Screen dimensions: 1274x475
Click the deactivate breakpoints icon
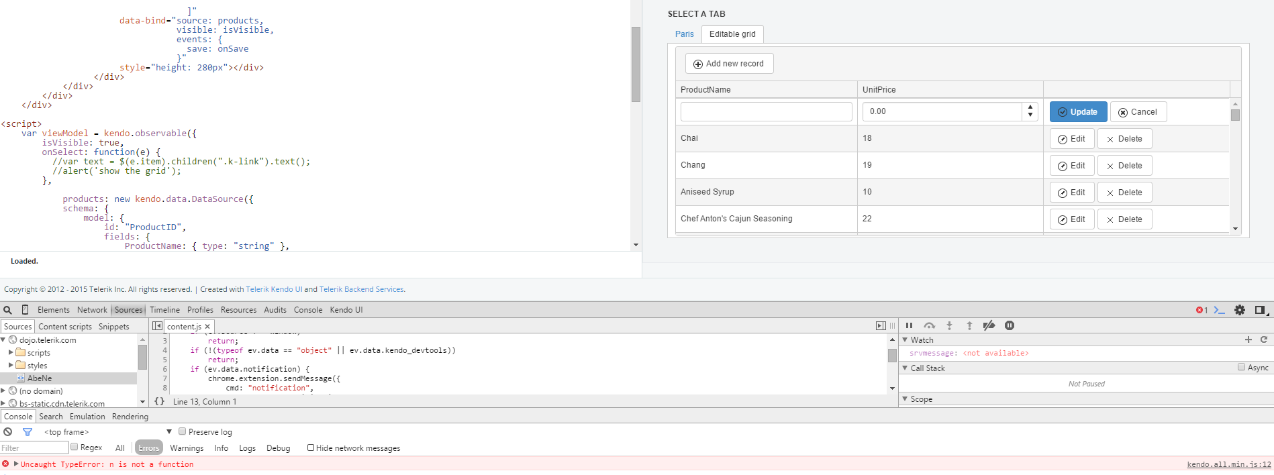click(x=989, y=325)
